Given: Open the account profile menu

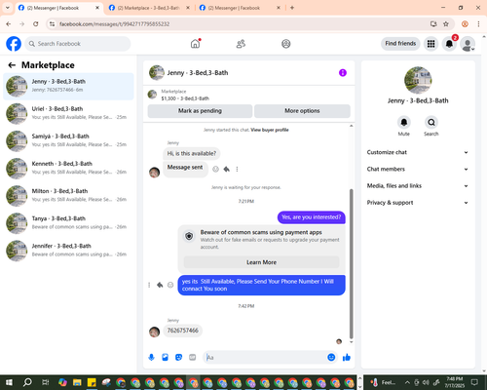Looking at the screenshot, I should pos(468,44).
